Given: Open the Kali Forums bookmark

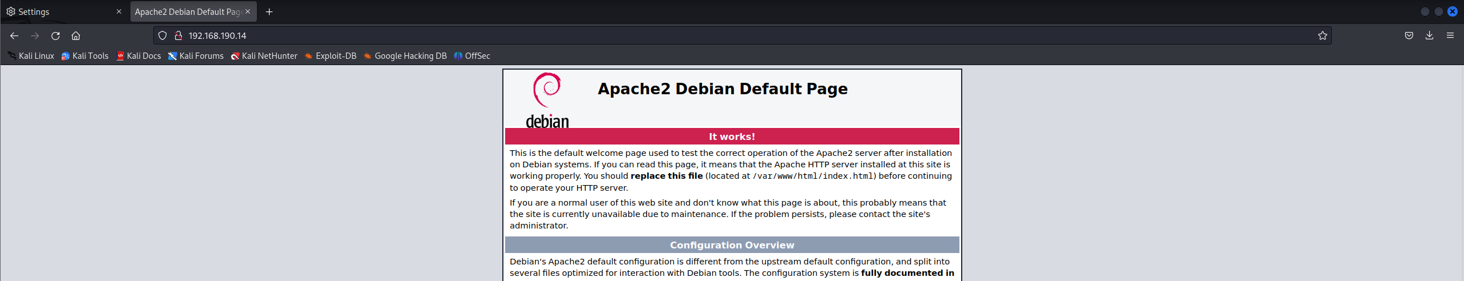Looking at the screenshot, I should 196,56.
